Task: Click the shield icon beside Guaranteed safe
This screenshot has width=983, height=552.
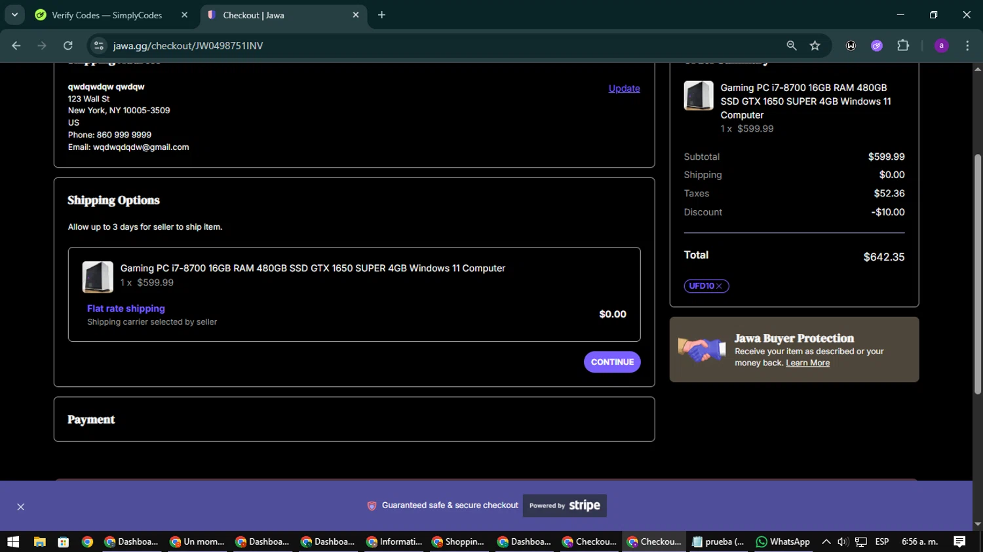Action: pos(372,506)
